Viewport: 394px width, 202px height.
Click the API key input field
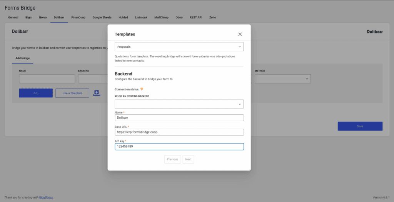(179, 147)
